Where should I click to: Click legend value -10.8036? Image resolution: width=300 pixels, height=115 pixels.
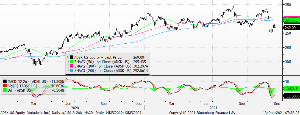click(57, 86)
